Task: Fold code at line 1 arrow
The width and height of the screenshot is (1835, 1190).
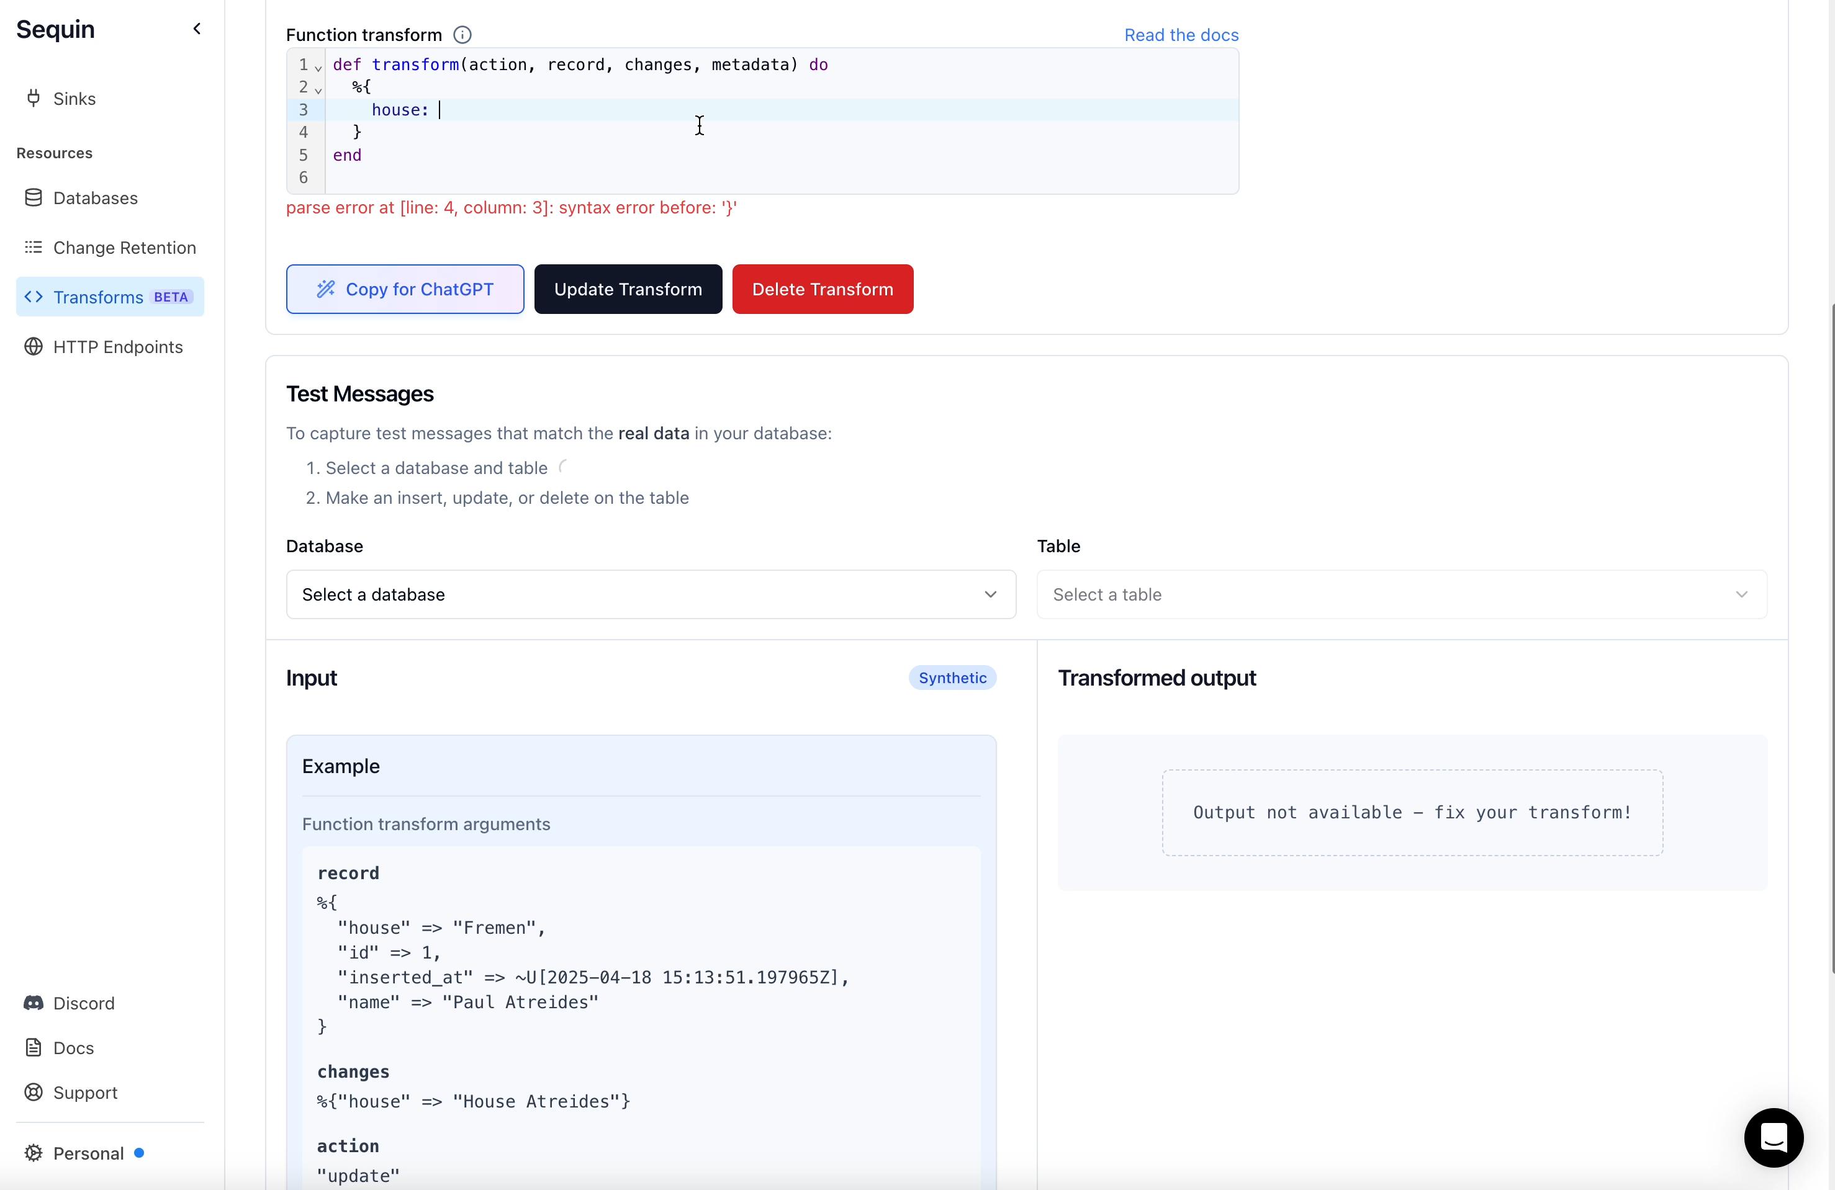Action: point(318,68)
